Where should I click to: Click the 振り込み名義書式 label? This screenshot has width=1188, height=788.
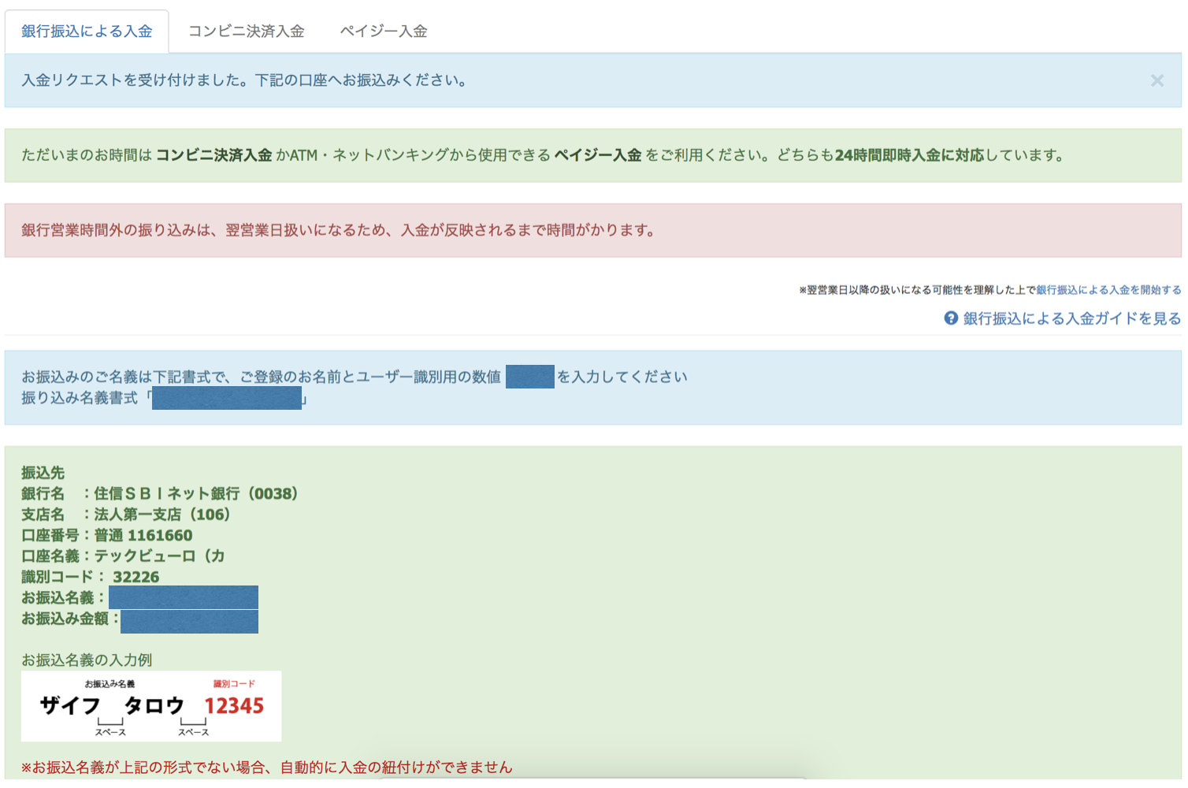click(80, 398)
